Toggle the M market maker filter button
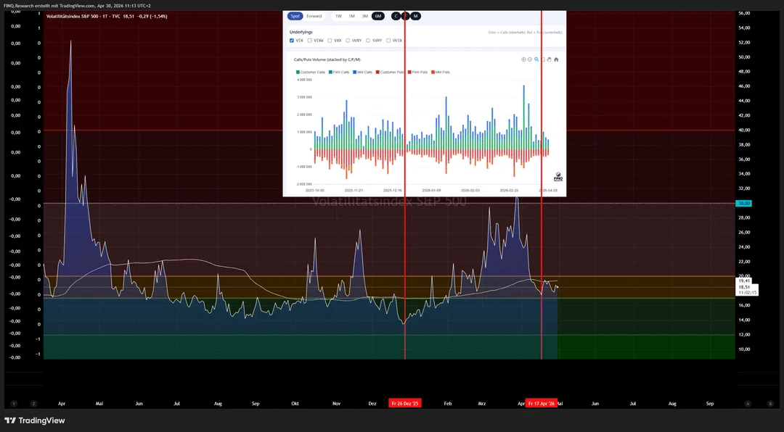 coord(415,16)
